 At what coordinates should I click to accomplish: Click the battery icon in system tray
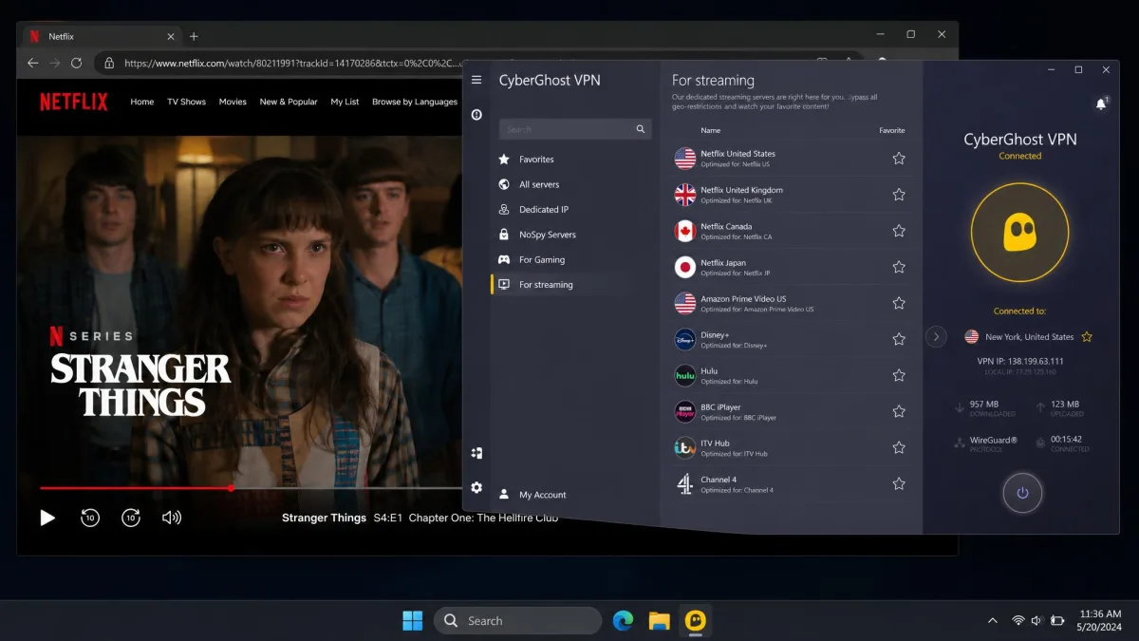point(1057,621)
